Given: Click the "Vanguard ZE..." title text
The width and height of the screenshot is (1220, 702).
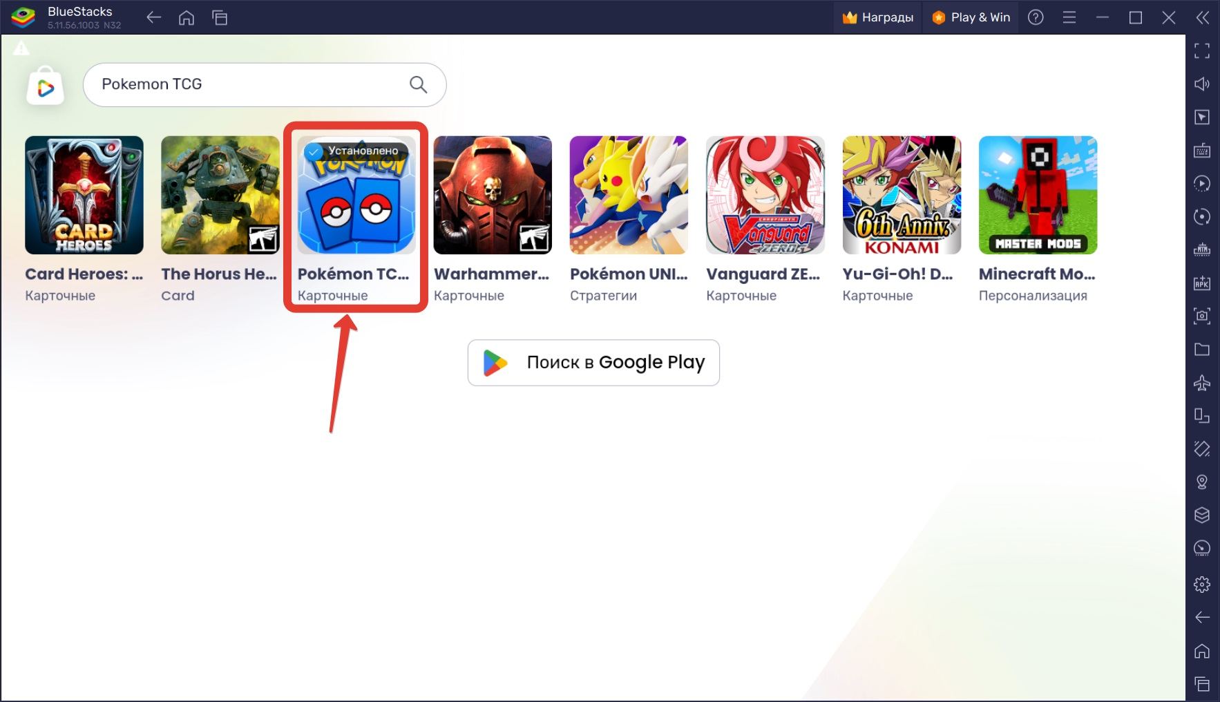Looking at the screenshot, I should (x=763, y=274).
